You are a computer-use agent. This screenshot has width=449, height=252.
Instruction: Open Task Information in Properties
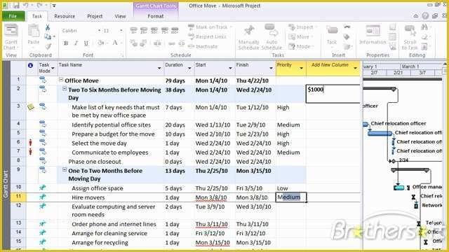point(373,35)
